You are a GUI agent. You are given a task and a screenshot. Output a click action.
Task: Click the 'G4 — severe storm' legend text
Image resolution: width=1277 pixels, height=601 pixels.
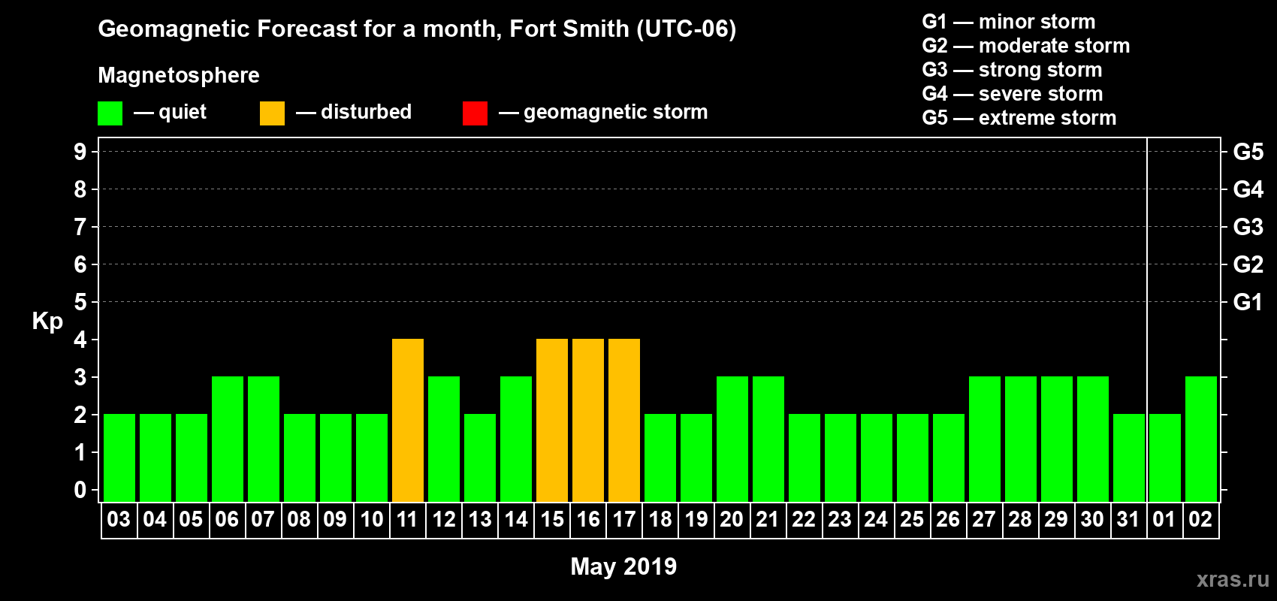(x=1013, y=94)
